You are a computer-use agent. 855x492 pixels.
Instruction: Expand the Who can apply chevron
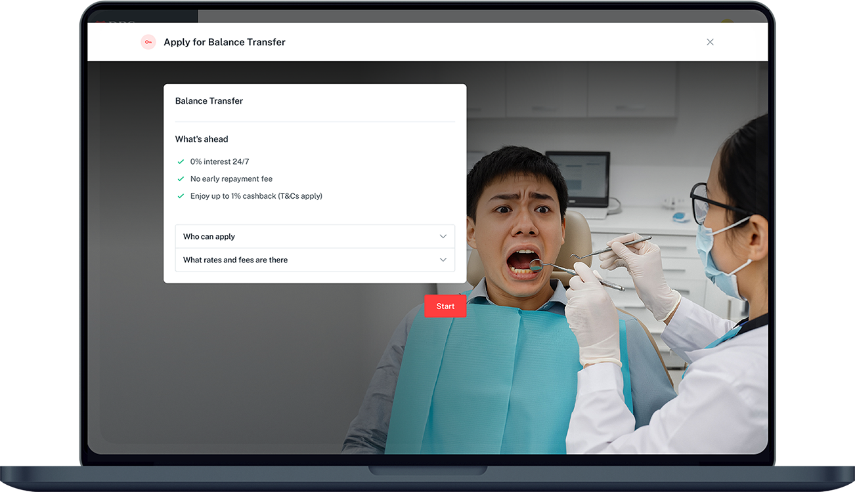(x=443, y=237)
